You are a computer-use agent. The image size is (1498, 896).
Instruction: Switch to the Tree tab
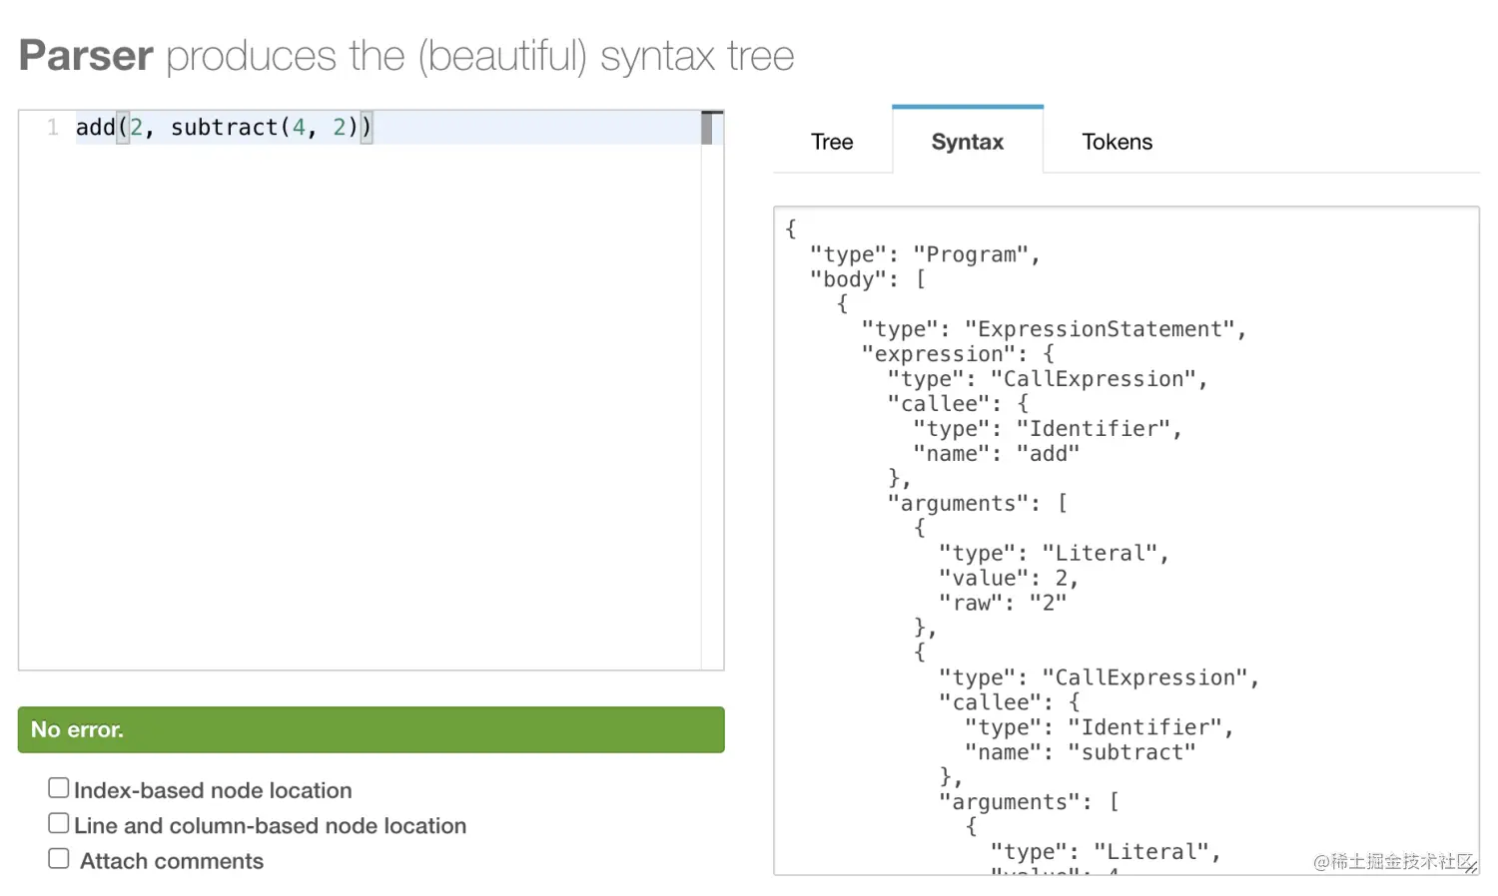pos(832,142)
